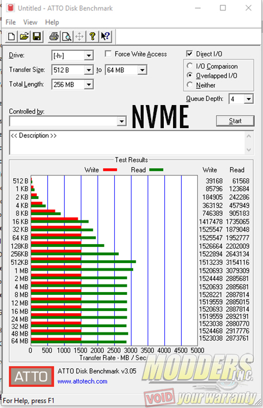Select the I/O Comparison radio button

190,66
